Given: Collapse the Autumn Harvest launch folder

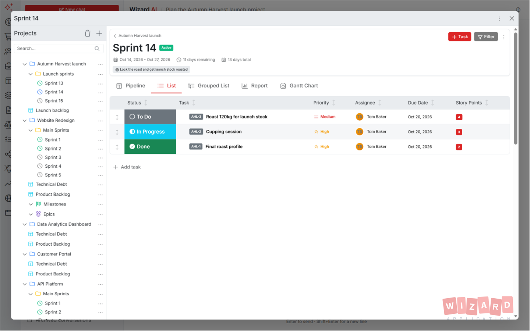Looking at the screenshot, I should click(25, 64).
